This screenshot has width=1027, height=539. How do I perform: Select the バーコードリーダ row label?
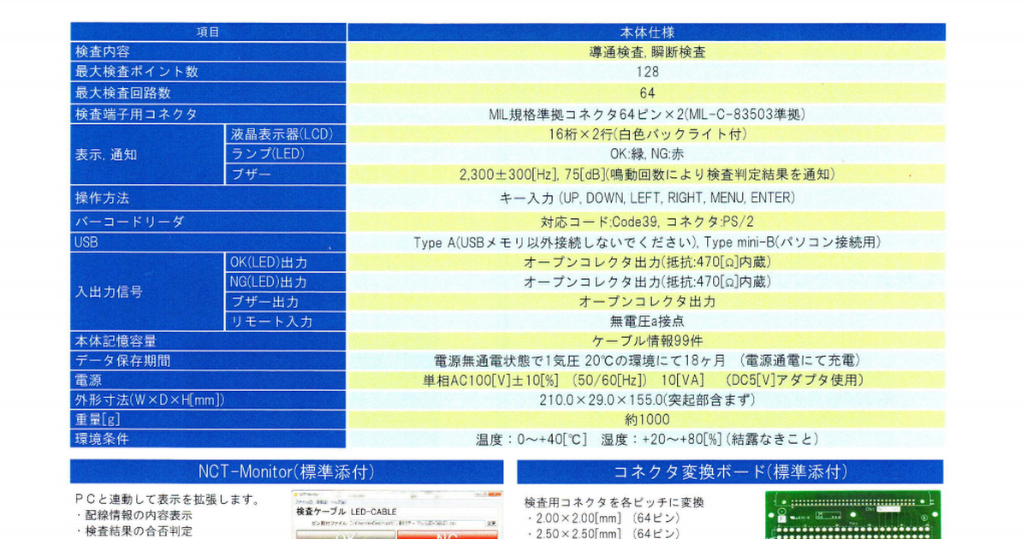point(129,222)
